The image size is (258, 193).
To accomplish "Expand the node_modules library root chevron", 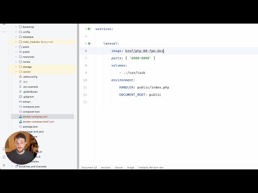I will (16, 42).
